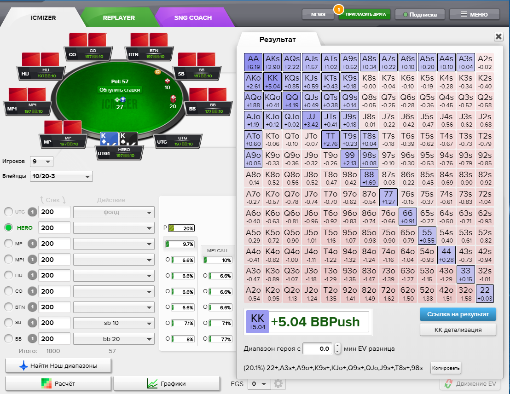The height and width of the screenshot is (394, 510).
Task: Open the SB action dropdown showing sb 10
Action: pos(114,323)
